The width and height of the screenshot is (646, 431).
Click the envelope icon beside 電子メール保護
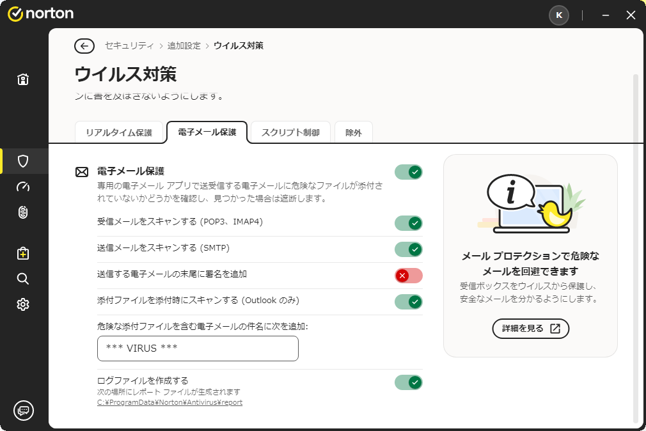82,172
